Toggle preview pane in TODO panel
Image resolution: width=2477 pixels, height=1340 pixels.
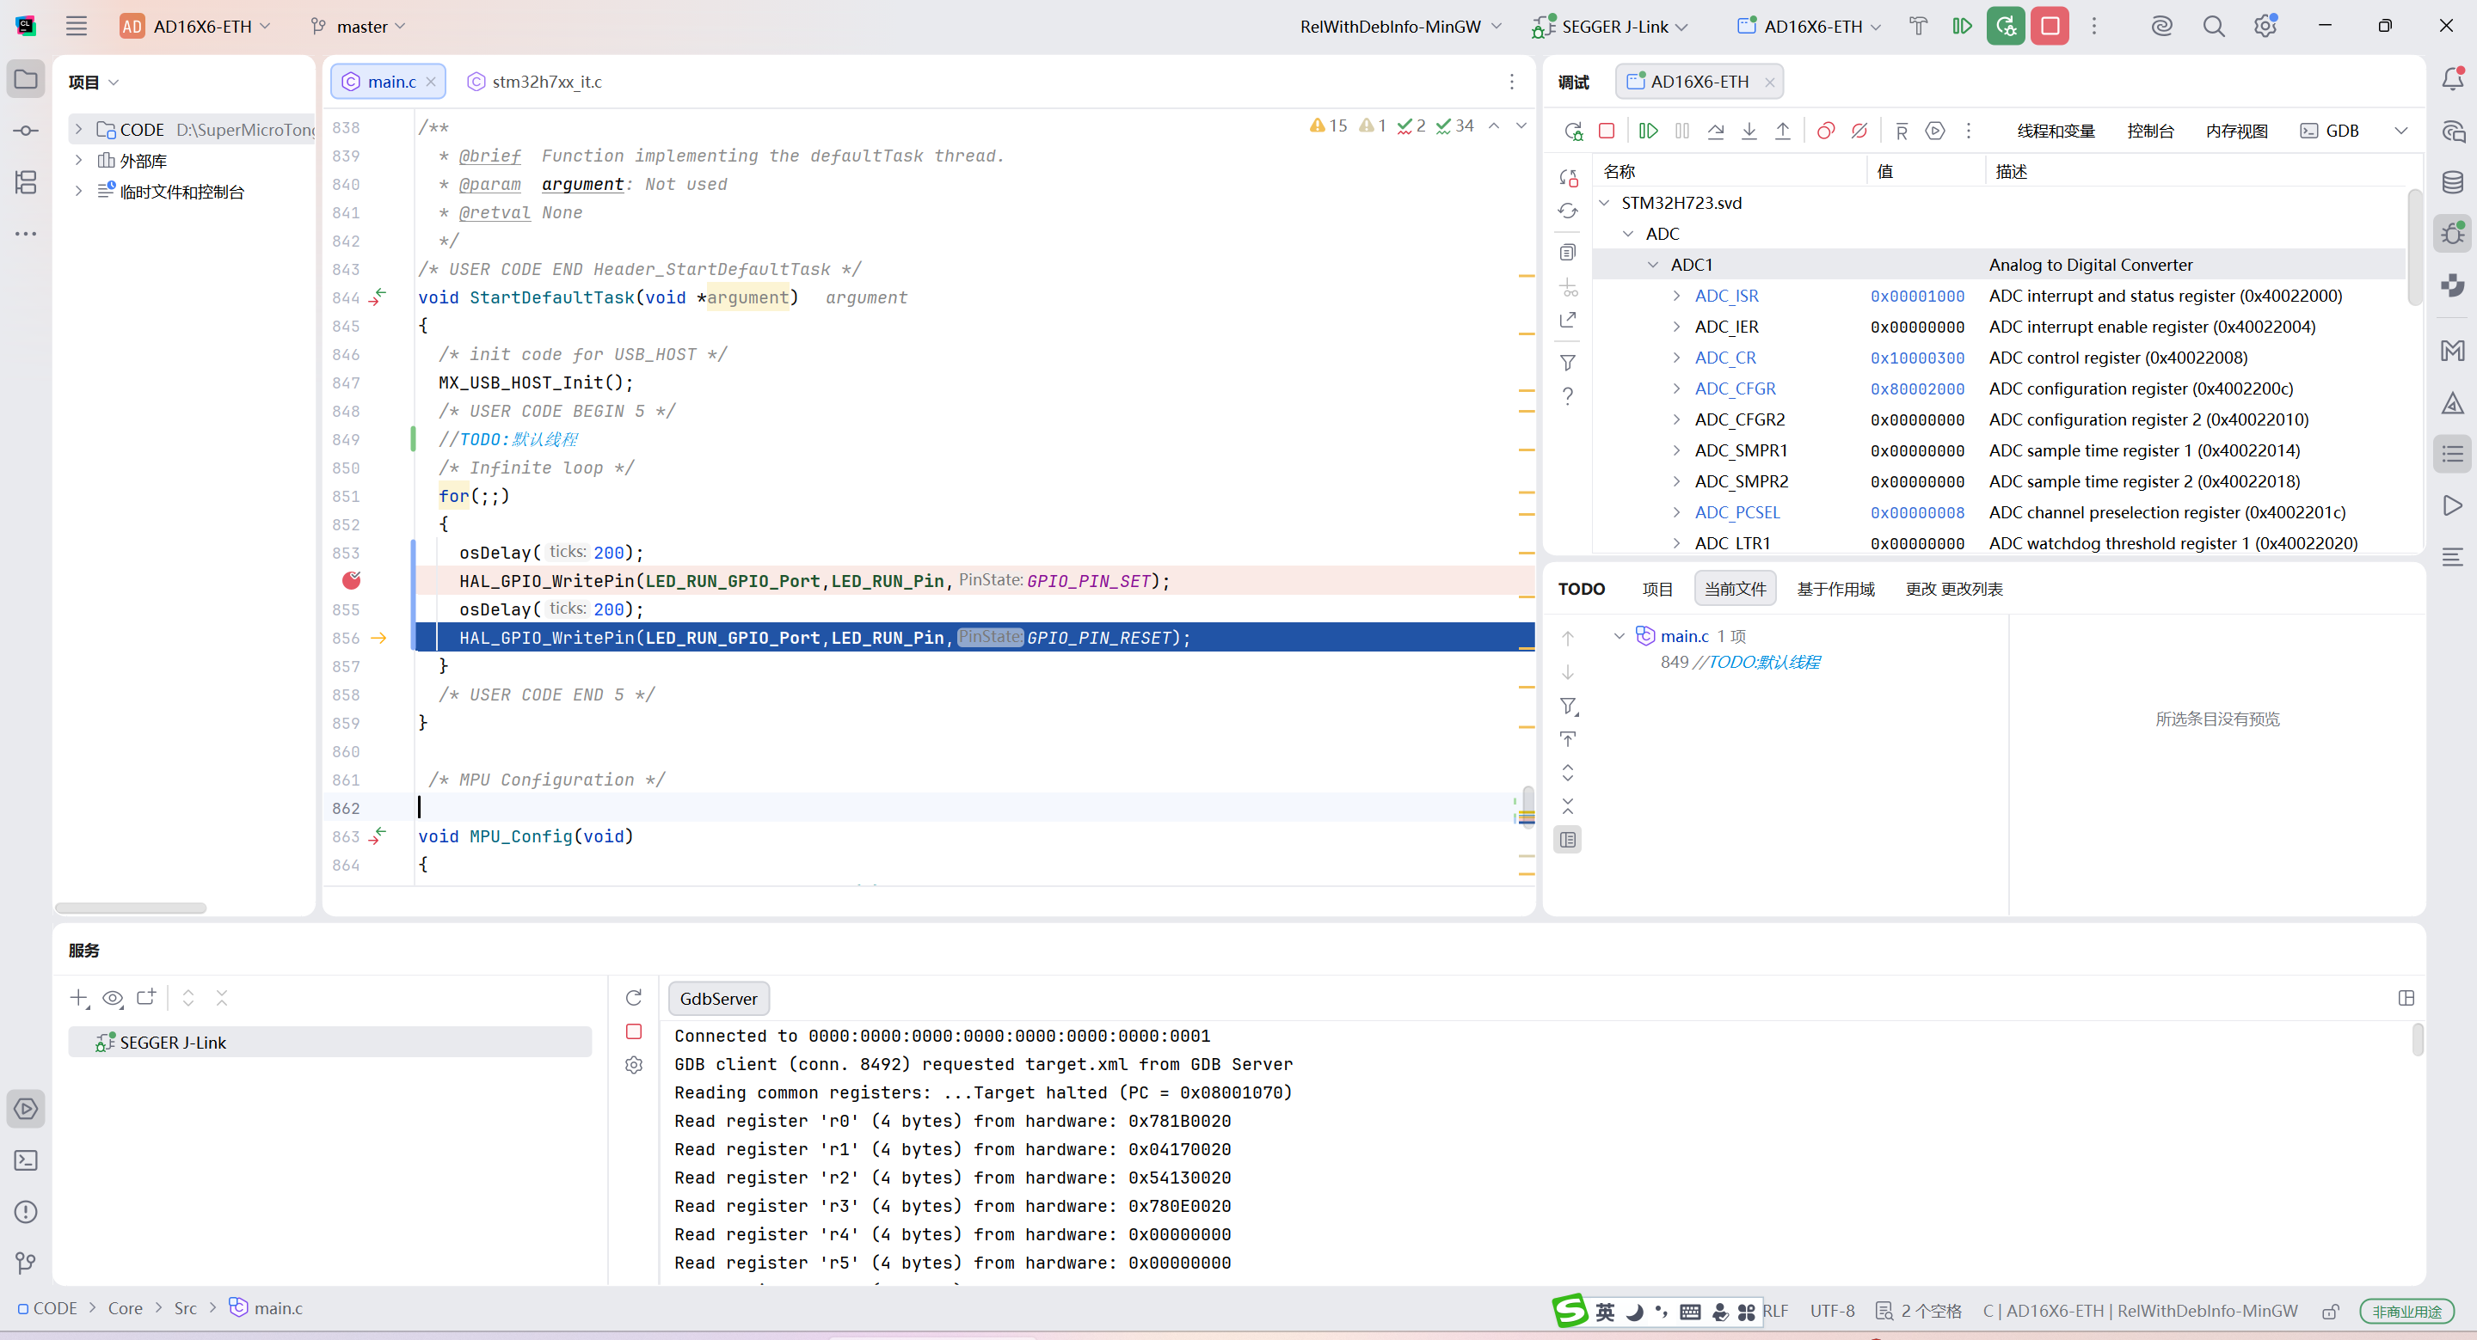tap(1567, 840)
